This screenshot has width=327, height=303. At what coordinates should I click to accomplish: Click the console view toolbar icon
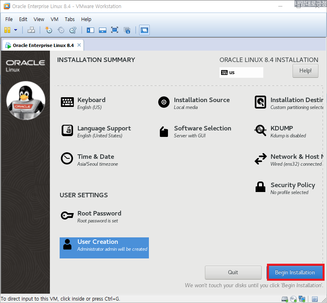click(x=144, y=30)
